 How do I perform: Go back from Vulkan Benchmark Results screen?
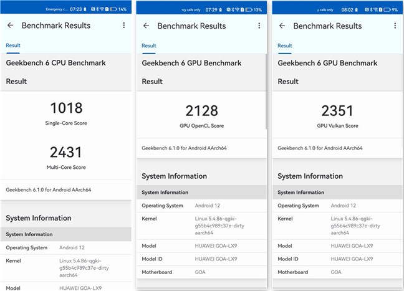point(282,26)
